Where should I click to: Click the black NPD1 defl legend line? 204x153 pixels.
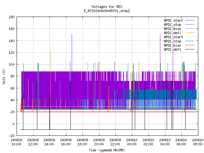click(x=190, y=49)
